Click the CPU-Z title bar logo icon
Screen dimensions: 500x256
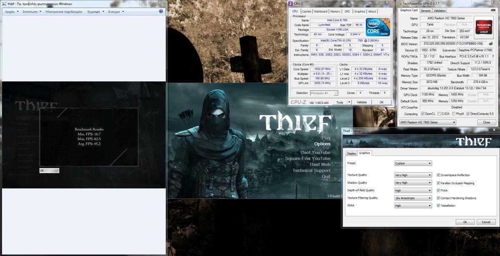[291, 3]
